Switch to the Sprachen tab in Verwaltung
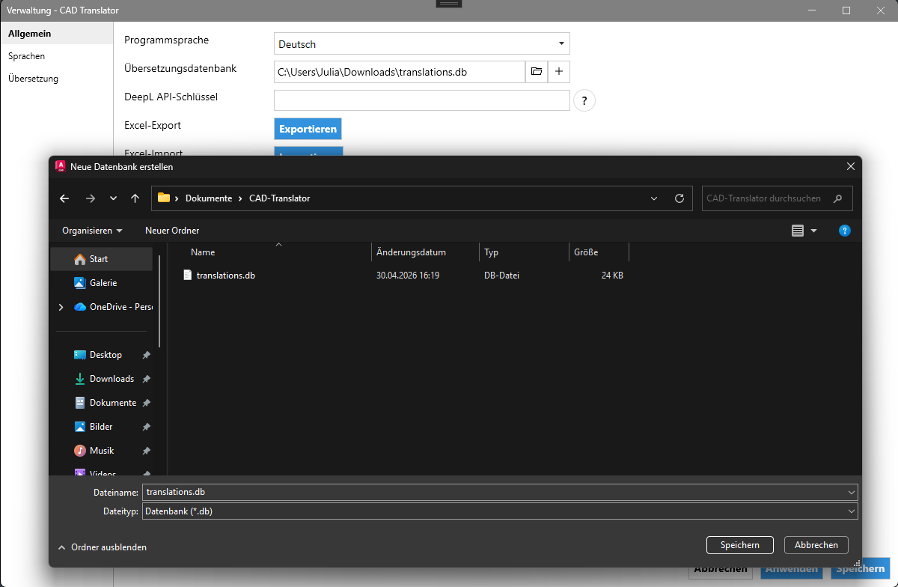Screen dimensions: 898x587 [57, 56]
